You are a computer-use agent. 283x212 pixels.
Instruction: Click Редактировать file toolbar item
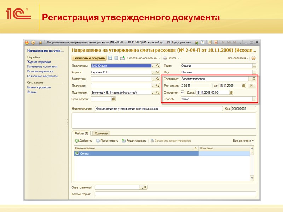point(134,141)
